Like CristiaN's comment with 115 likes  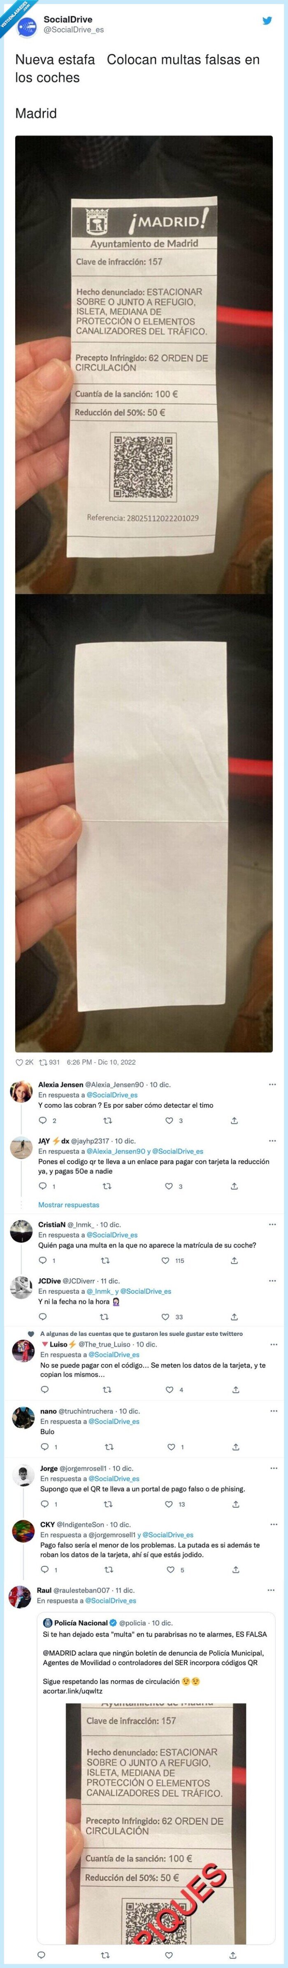click(x=169, y=1261)
